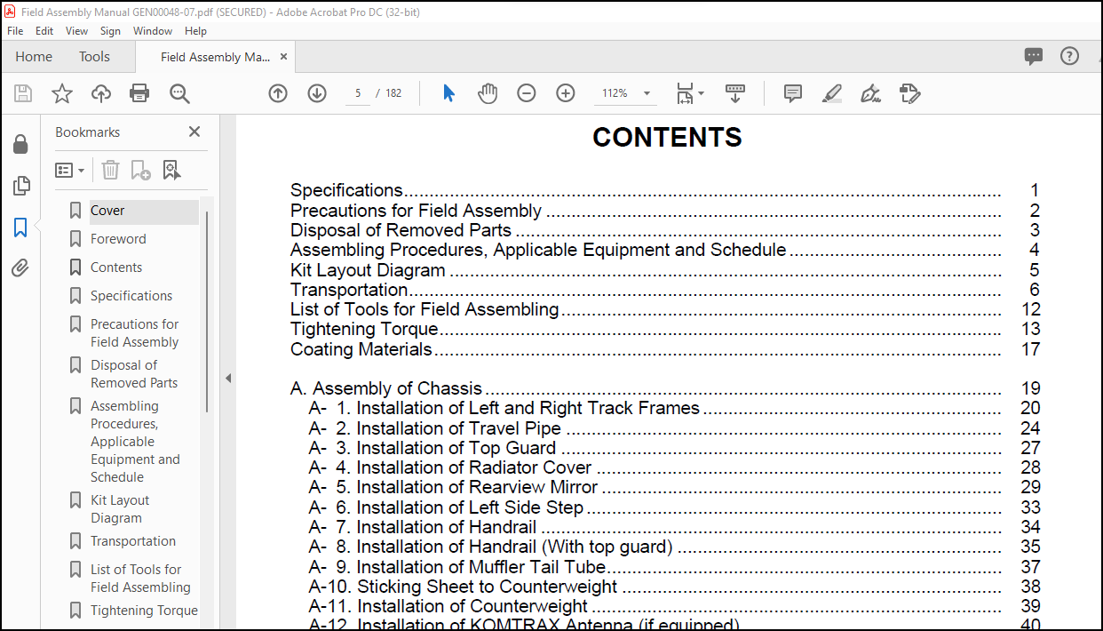Screen dimensions: 1103x631
Task: Select the Specifications bookmark
Action: 131,296
